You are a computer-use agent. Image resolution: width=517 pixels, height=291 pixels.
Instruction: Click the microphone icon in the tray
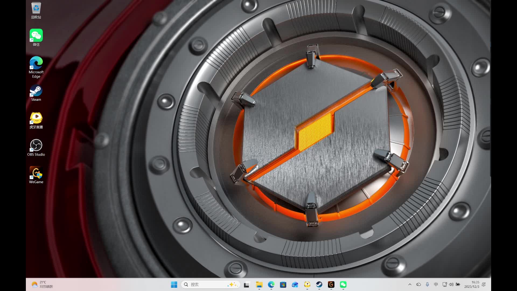tap(427, 285)
